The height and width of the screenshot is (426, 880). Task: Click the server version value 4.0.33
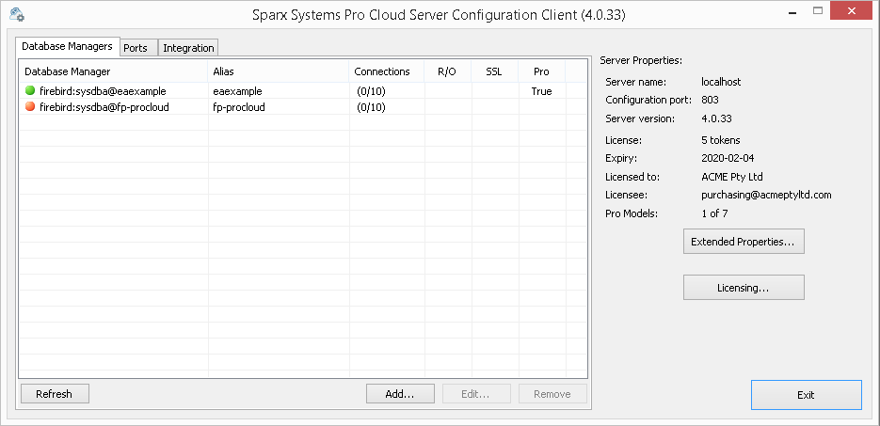tap(716, 118)
